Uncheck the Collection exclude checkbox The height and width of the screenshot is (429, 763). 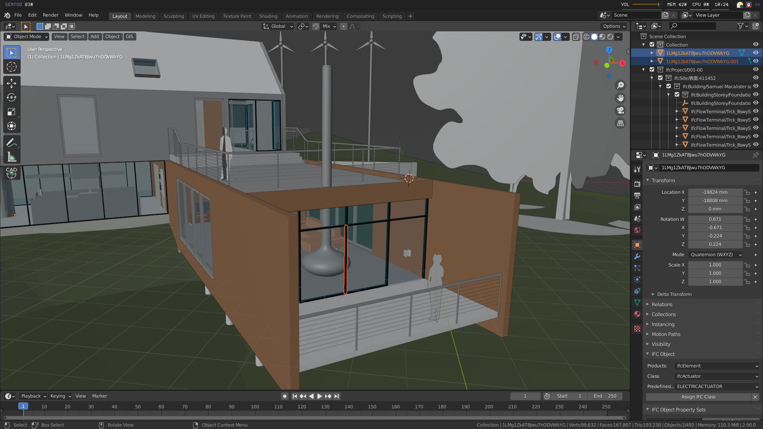click(x=652, y=44)
